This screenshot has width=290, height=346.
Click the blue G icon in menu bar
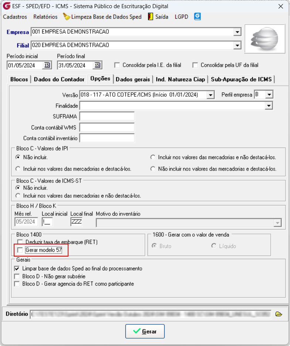[198, 17]
